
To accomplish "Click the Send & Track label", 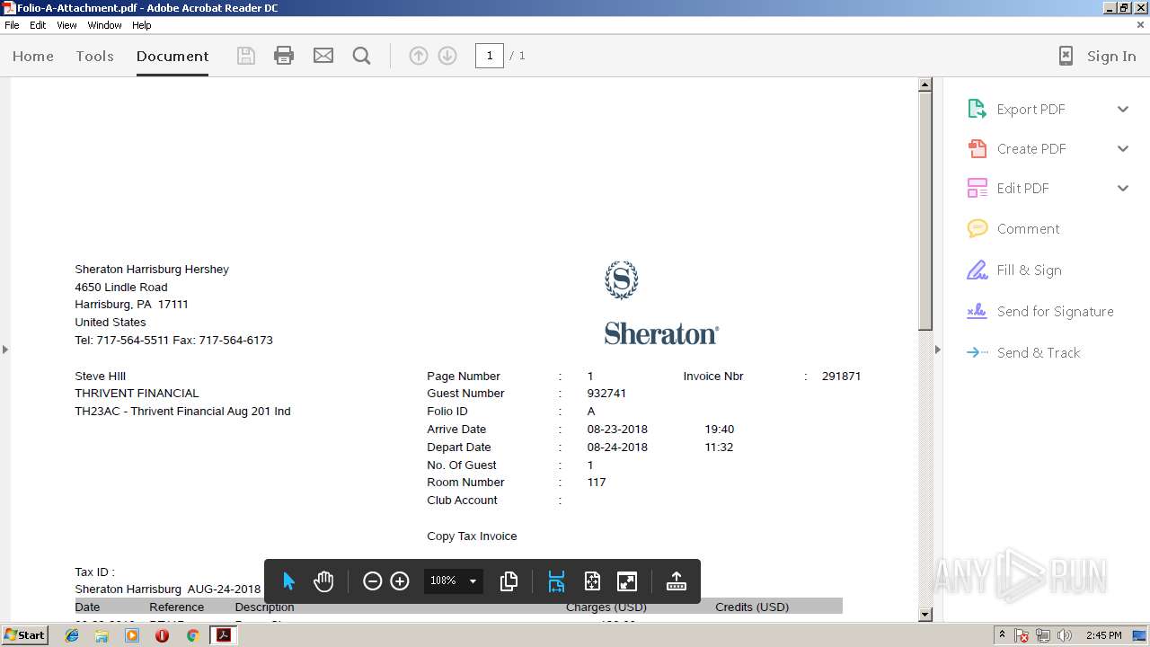I will click(x=1039, y=352).
